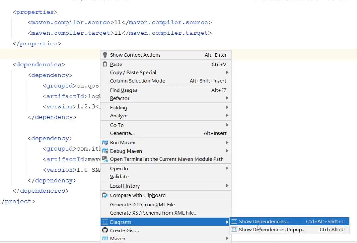Expand the Copy / Paste Special submenu arrow
Screen dimensions: 357x243
[227, 72]
